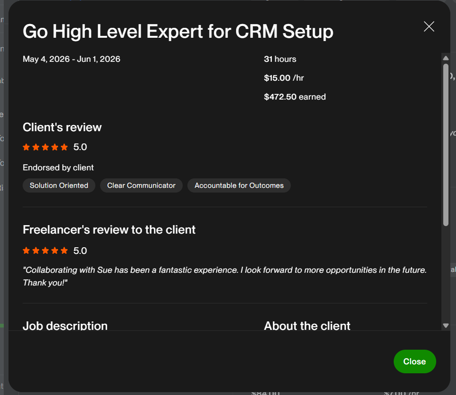Click the '$472.50 earned' amount
This screenshot has height=395, width=456.
pyautogui.click(x=295, y=97)
